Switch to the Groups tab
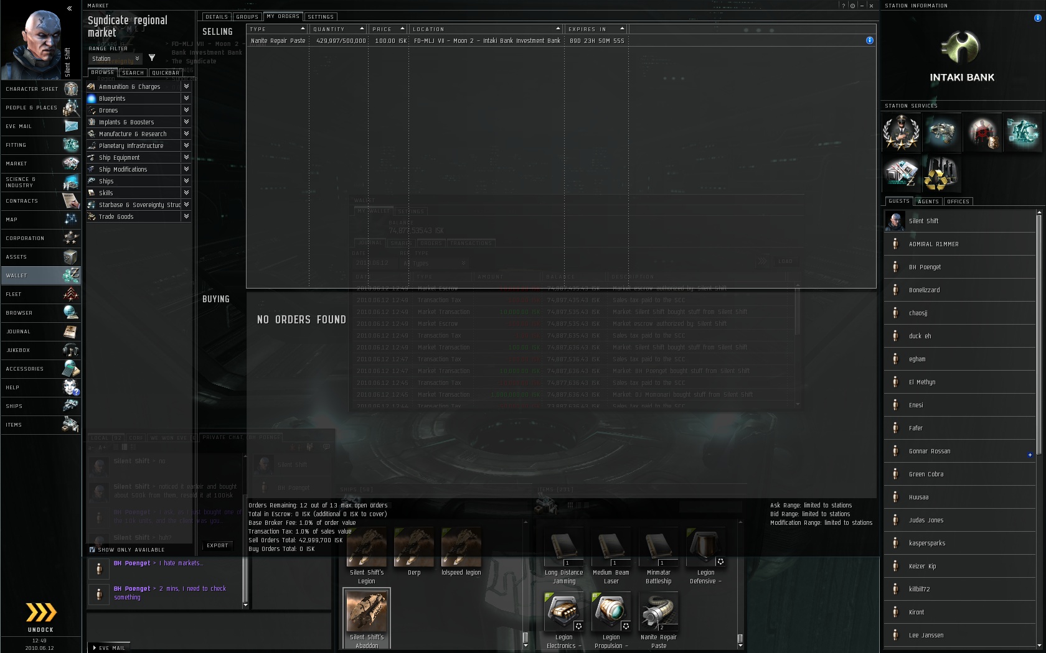1046x653 pixels. [247, 17]
